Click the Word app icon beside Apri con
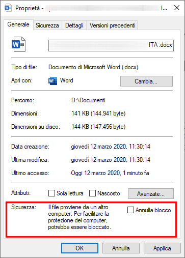 (x=52, y=81)
